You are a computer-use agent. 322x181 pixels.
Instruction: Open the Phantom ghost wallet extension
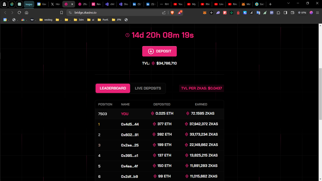[218, 13]
